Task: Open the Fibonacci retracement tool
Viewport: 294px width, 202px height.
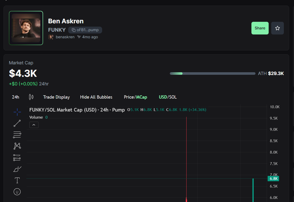Action: [x=17, y=135]
